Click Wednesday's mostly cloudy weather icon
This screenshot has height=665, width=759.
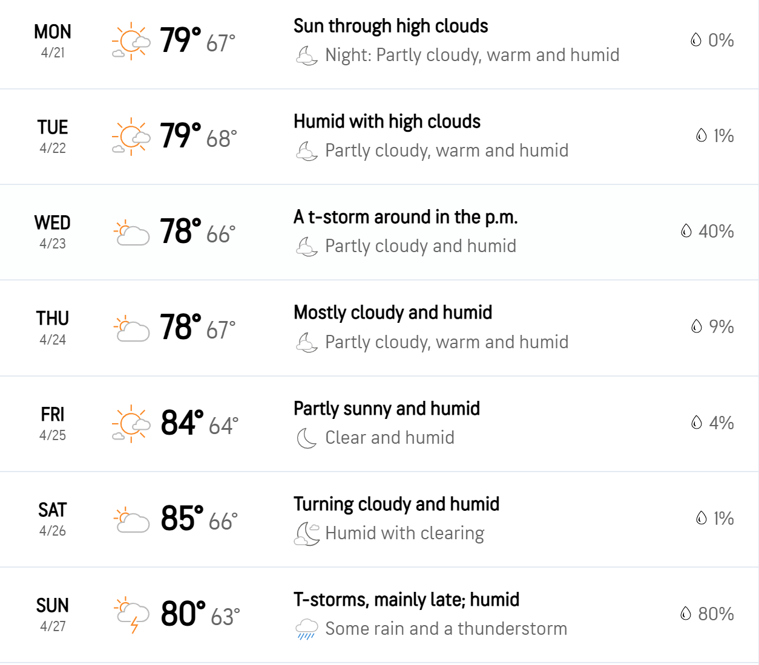click(132, 233)
